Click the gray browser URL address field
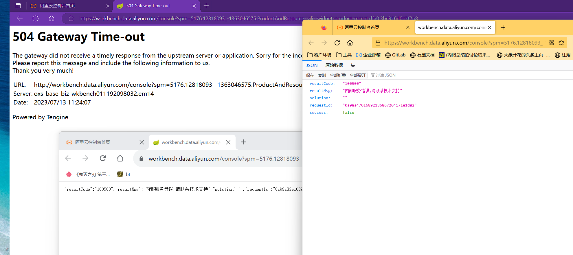The width and height of the screenshot is (573, 255). 225,159
